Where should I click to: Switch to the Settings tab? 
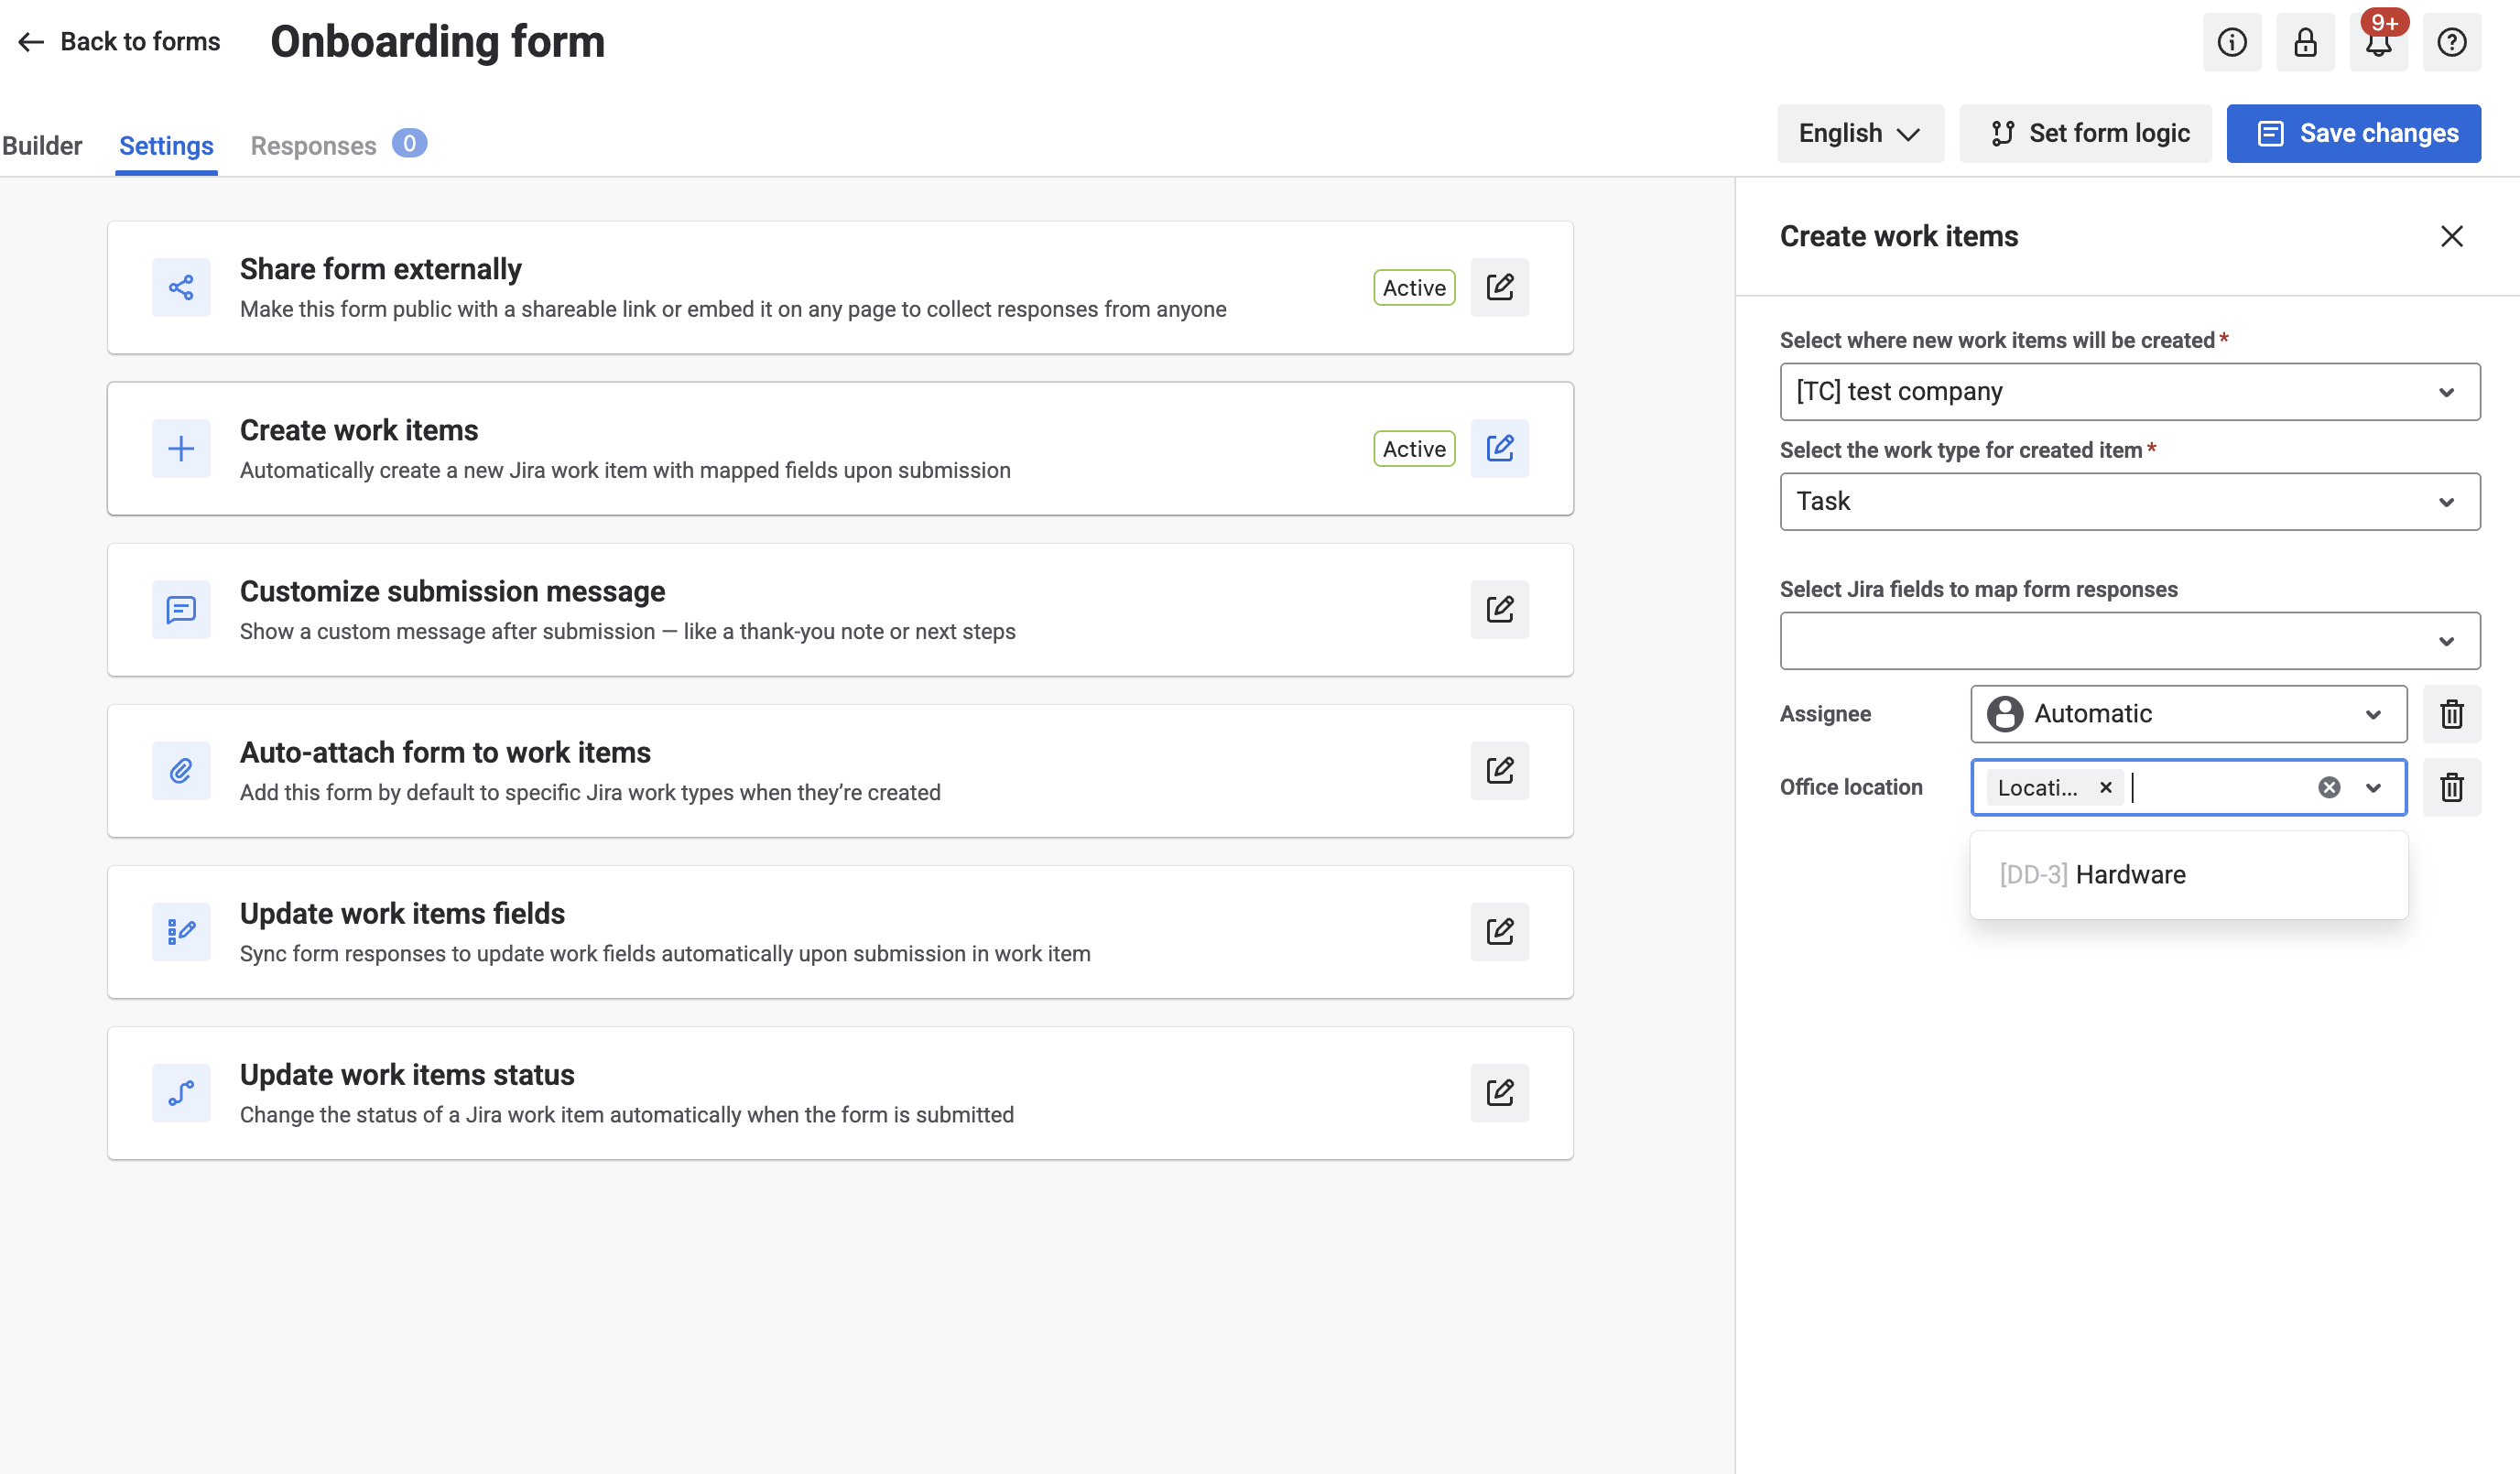tap(166, 146)
